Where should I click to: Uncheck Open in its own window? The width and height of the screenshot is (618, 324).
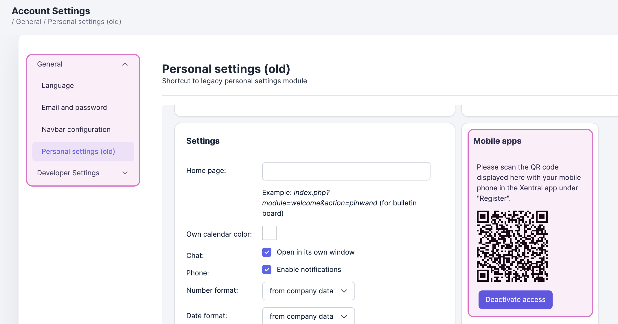pyautogui.click(x=267, y=252)
